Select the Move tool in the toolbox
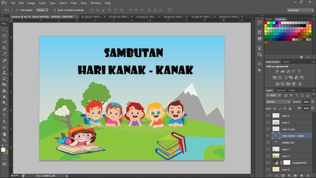The width and height of the screenshot is (316, 178). coord(4,23)
